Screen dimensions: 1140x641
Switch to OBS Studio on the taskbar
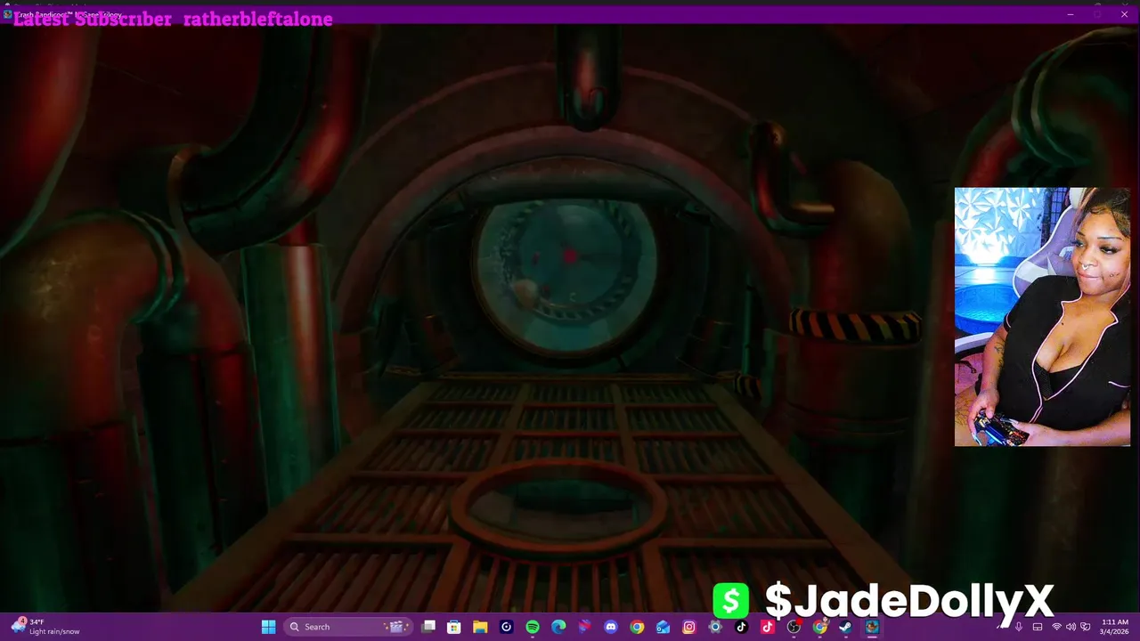point(794,627)
